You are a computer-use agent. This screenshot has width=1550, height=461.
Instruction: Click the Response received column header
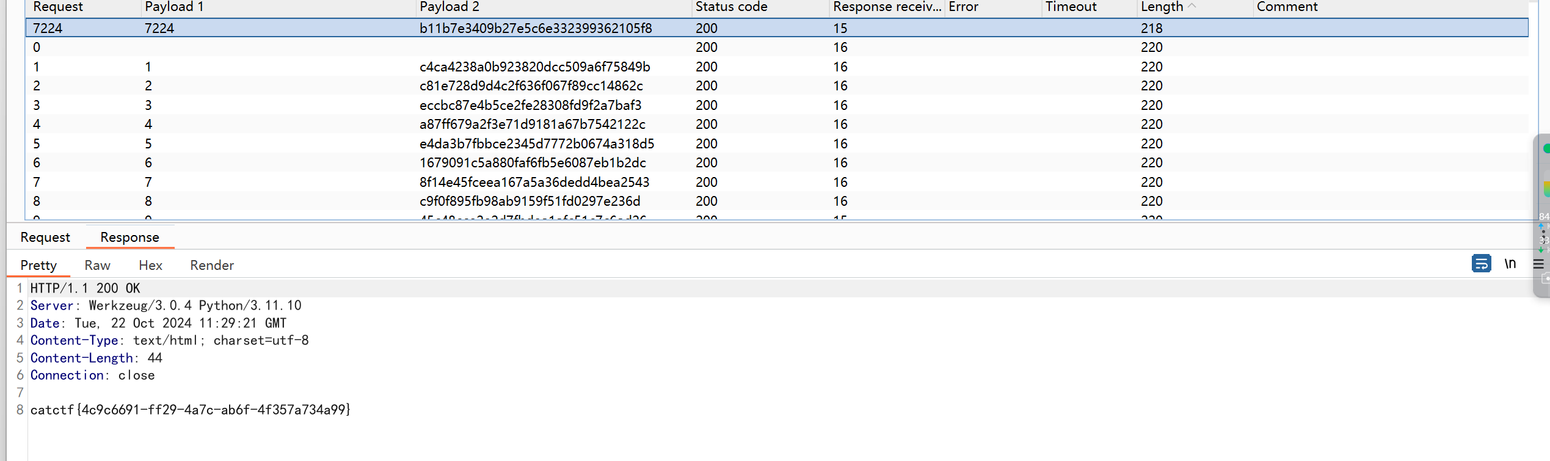(x=887, y=7)
